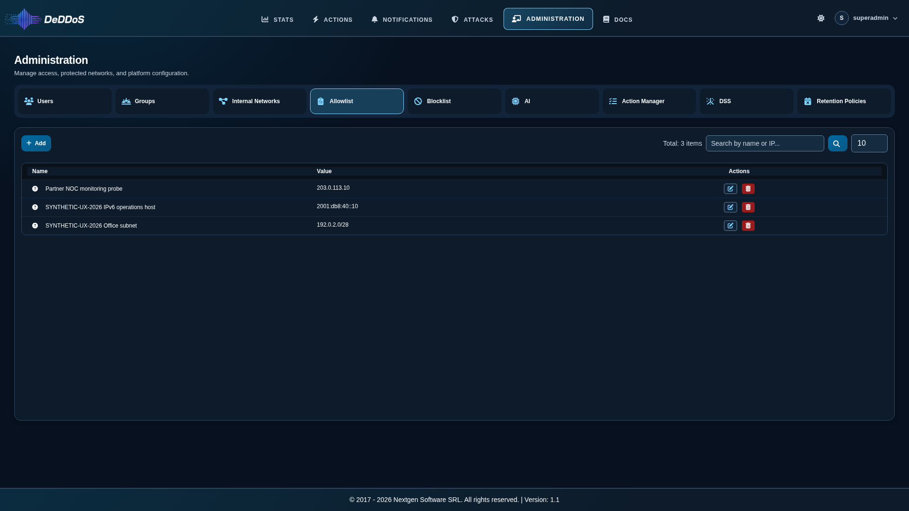Click the Value column header
The width and height of the screenshot is (909, 511).
coord(324,171)
